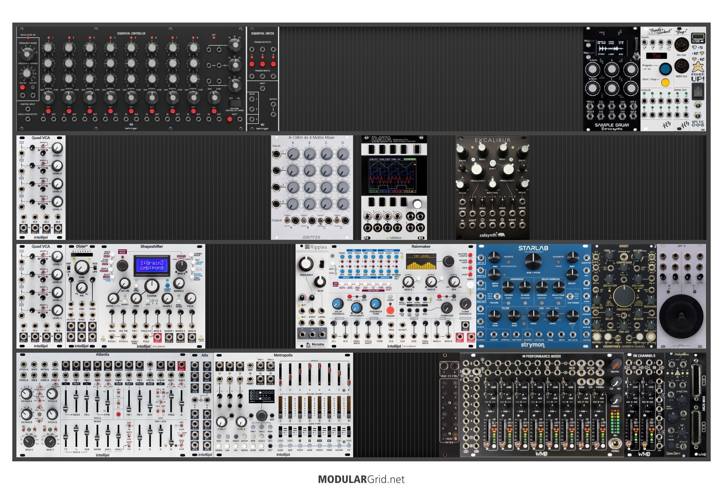
Task: Flip the Power UP! rocker switch
Action: [698, 91]
